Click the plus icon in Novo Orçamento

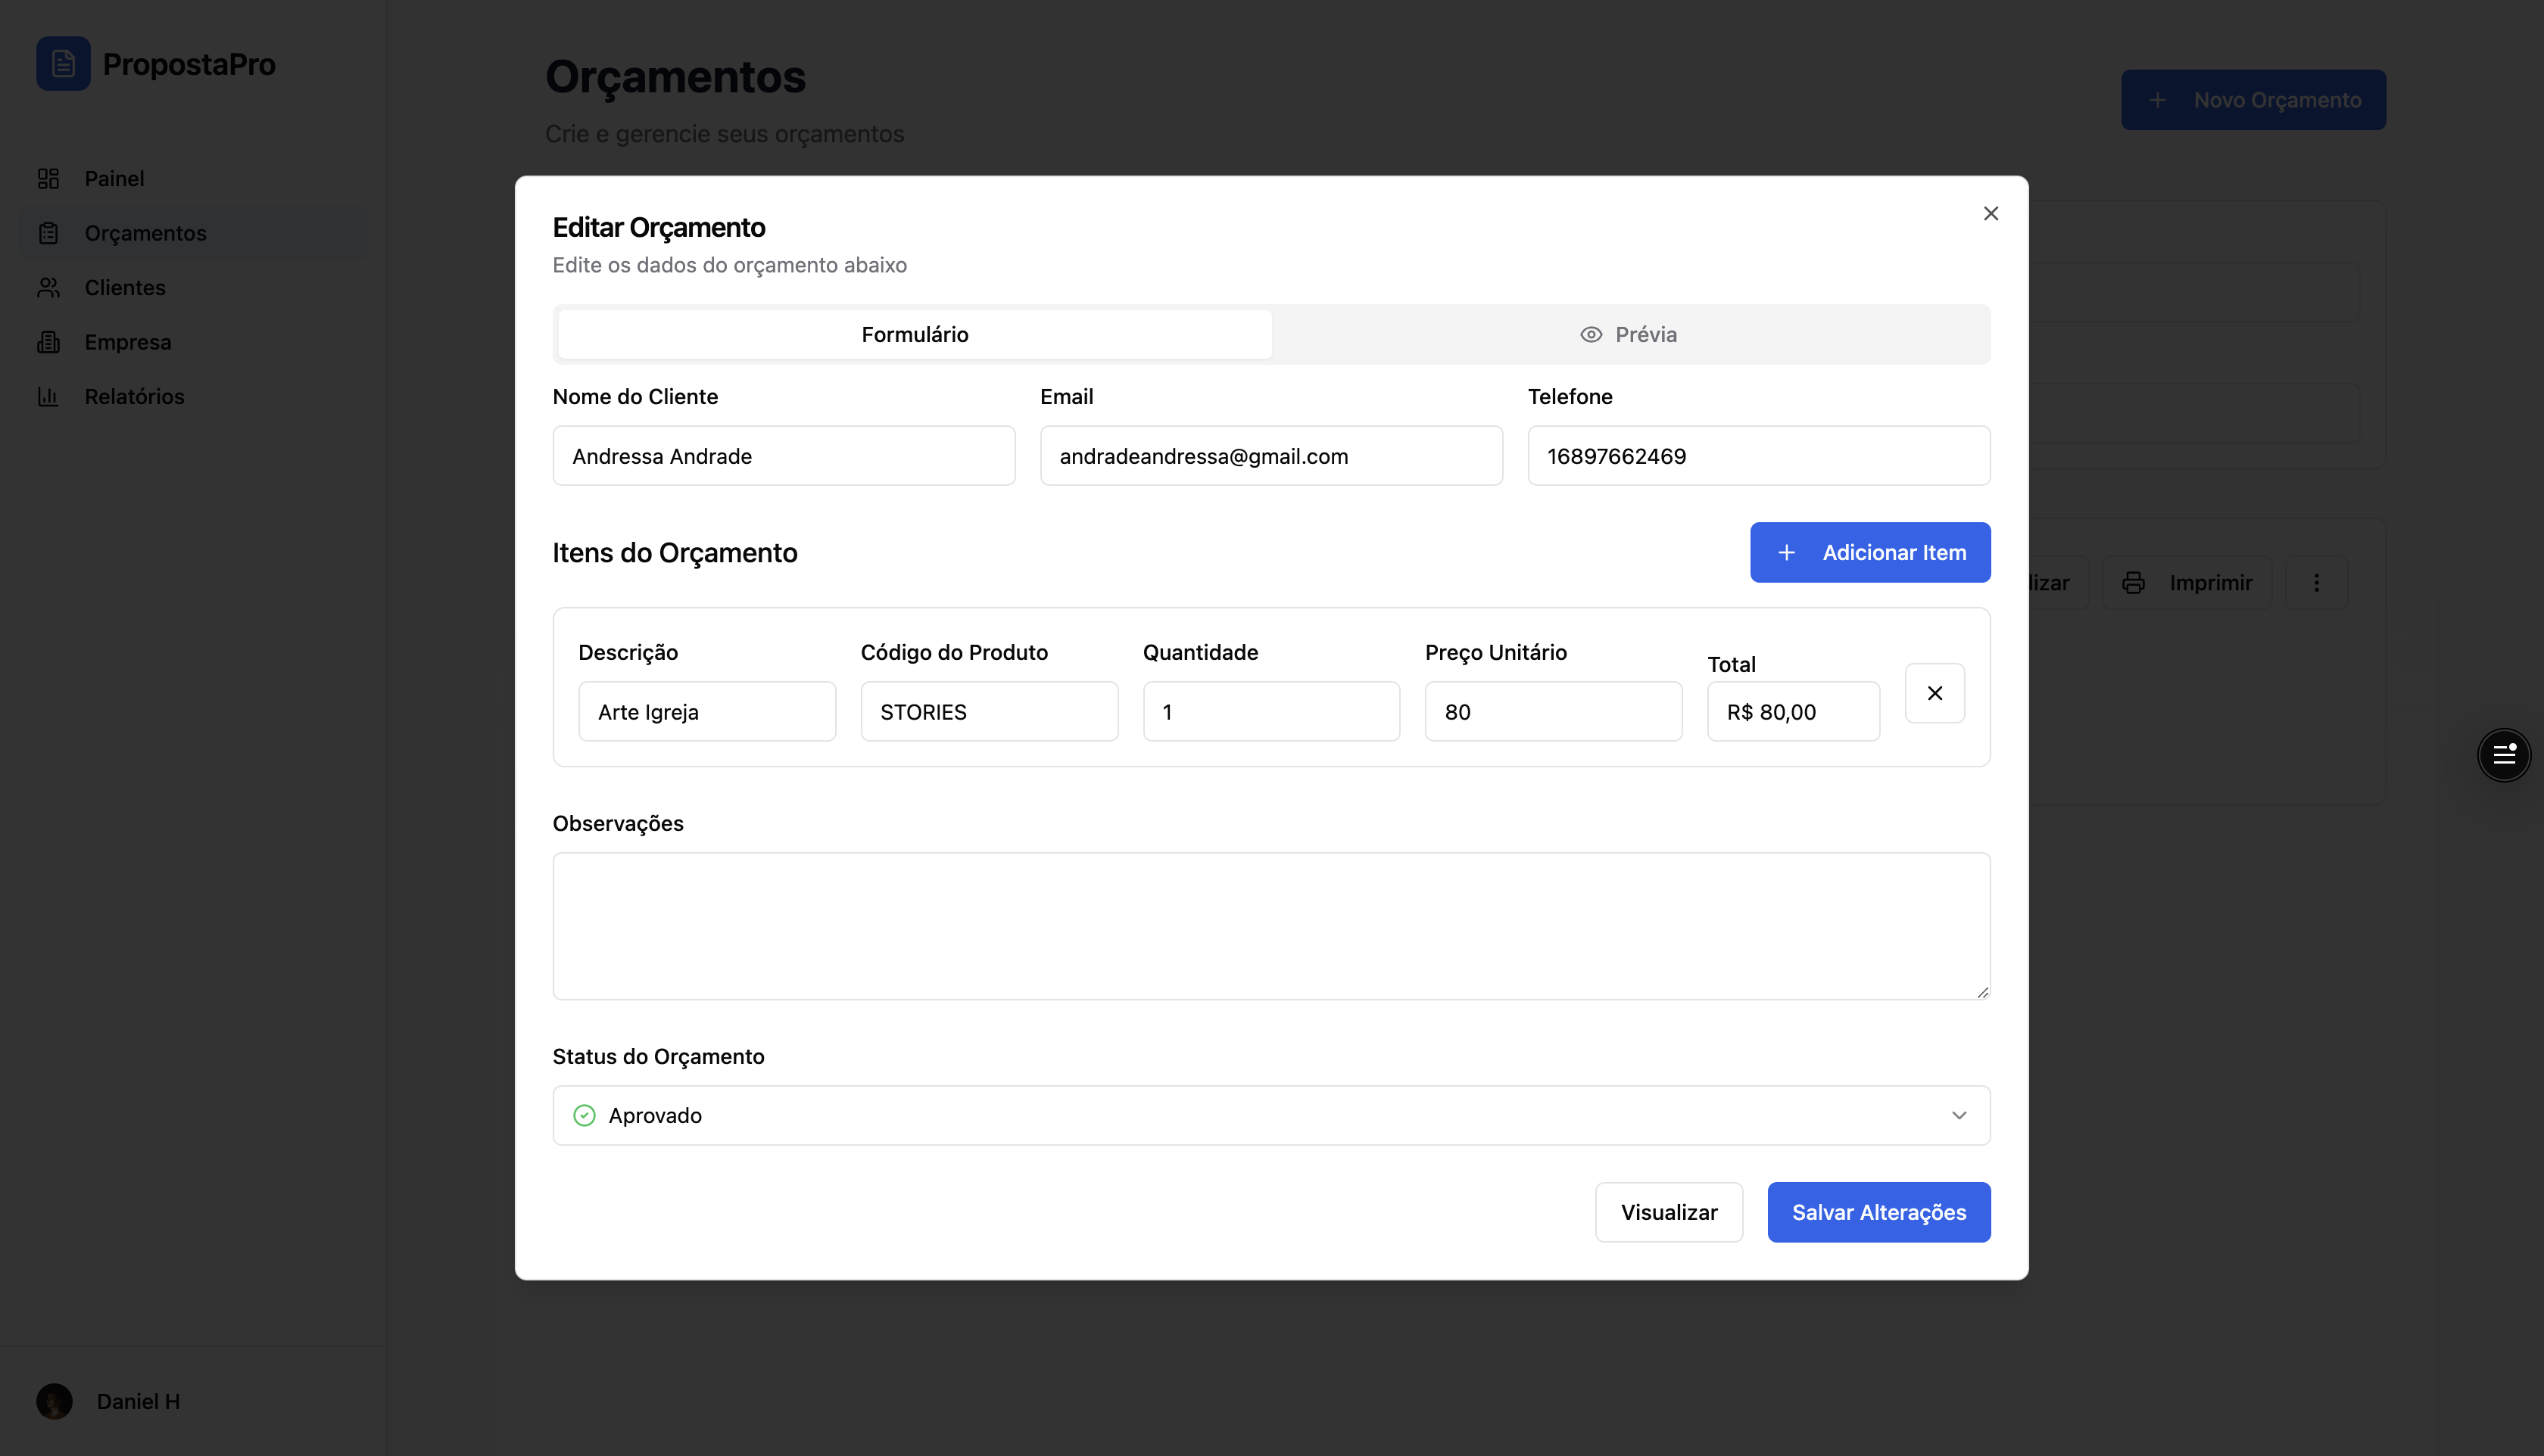click(x=2157, y=100)
